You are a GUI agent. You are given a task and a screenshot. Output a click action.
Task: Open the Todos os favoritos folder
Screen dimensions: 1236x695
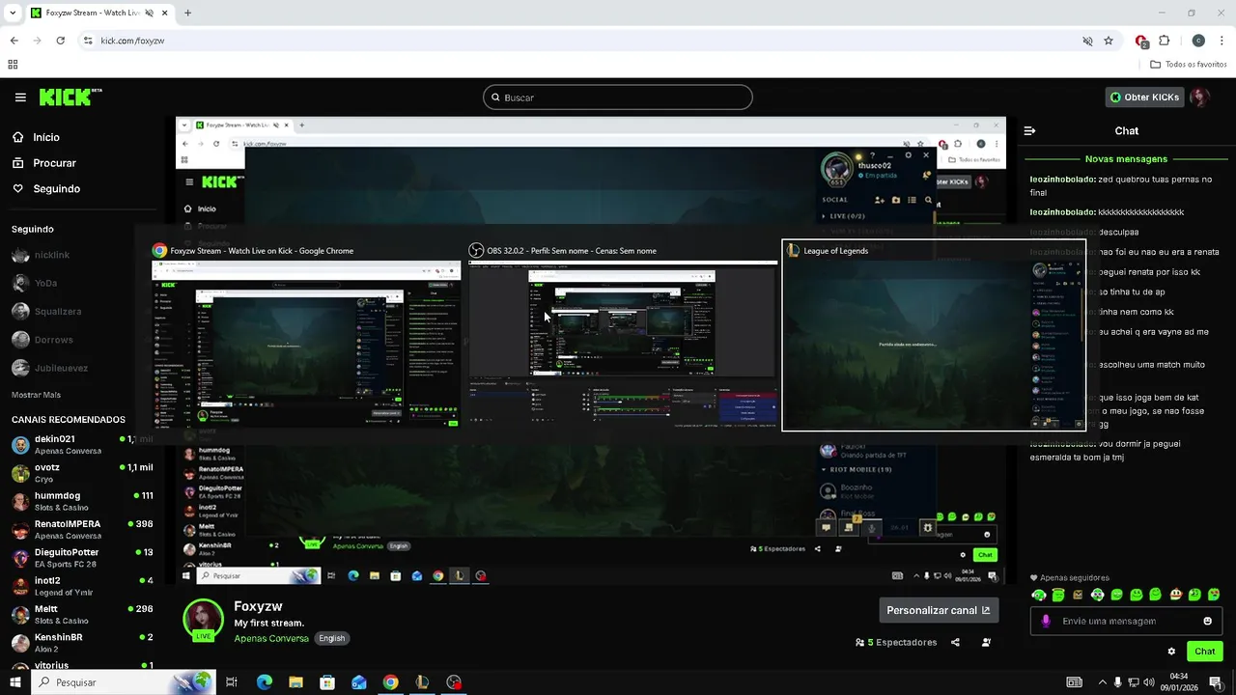click(x=1189, y=65)
